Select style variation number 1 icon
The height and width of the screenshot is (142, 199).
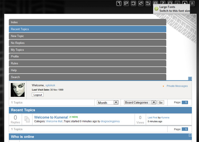pos(119,4)
